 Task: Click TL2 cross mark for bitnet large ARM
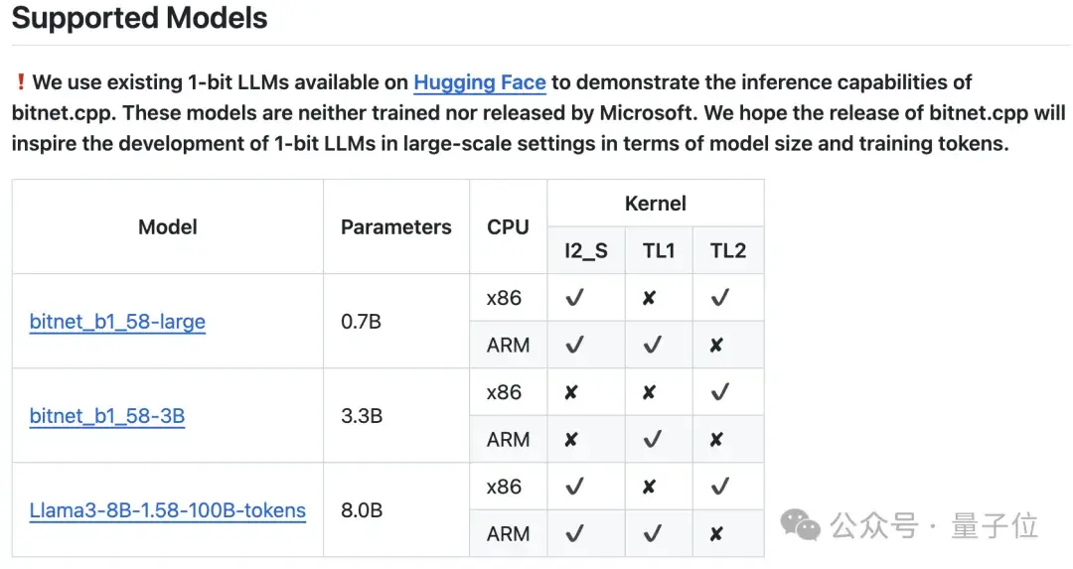click(715, 346)
